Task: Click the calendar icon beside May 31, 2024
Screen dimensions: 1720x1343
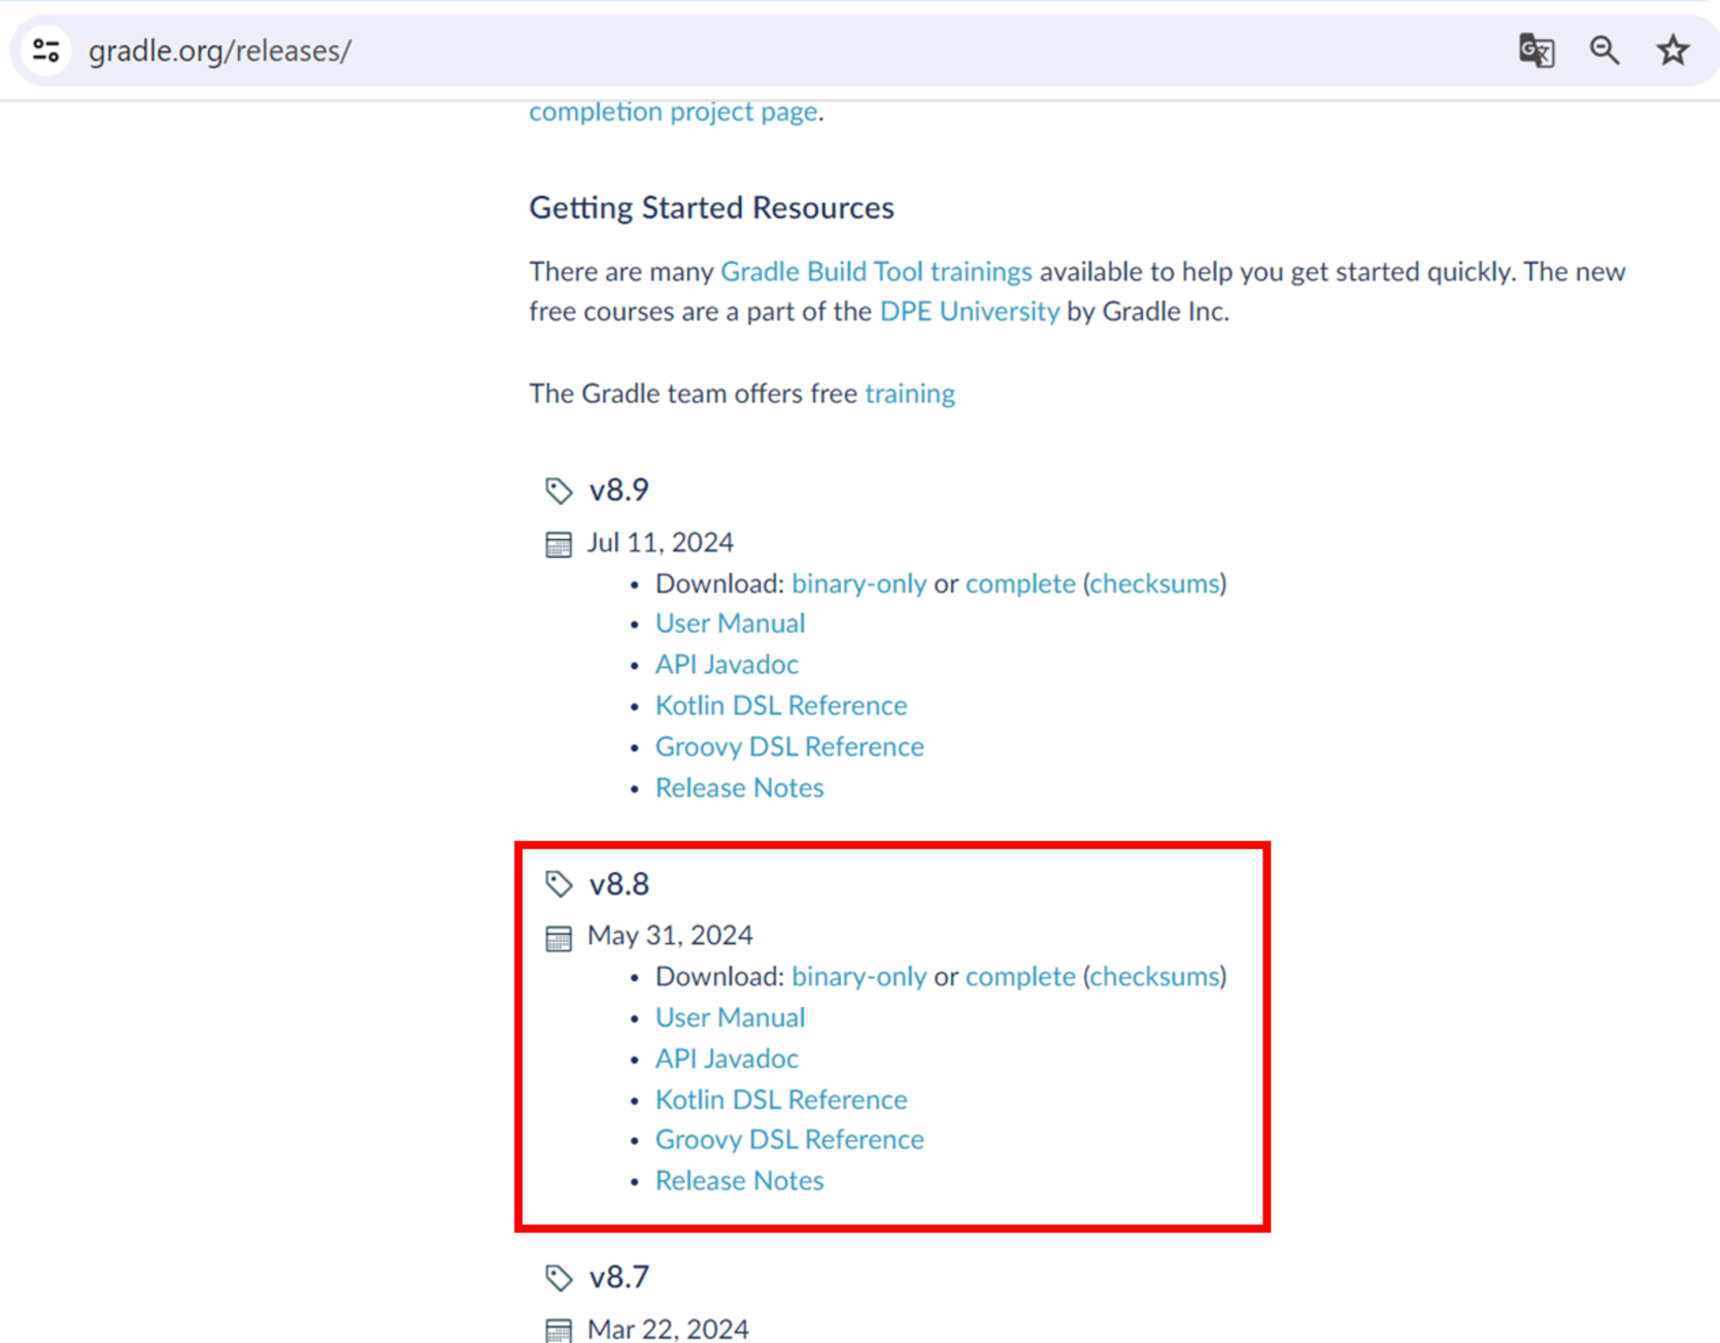Action: point(558,938)
